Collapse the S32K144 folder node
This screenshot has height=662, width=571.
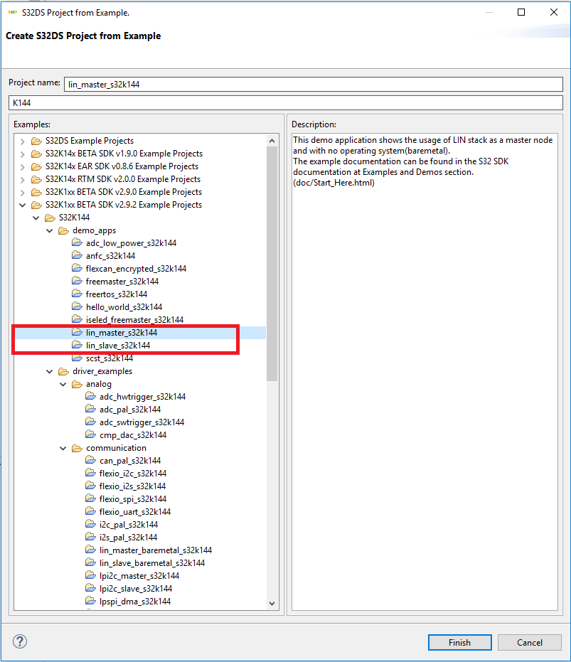(x=36, y=218)
